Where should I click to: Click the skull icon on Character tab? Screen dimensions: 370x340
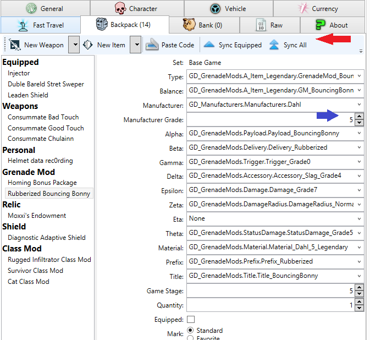(120, 8)
